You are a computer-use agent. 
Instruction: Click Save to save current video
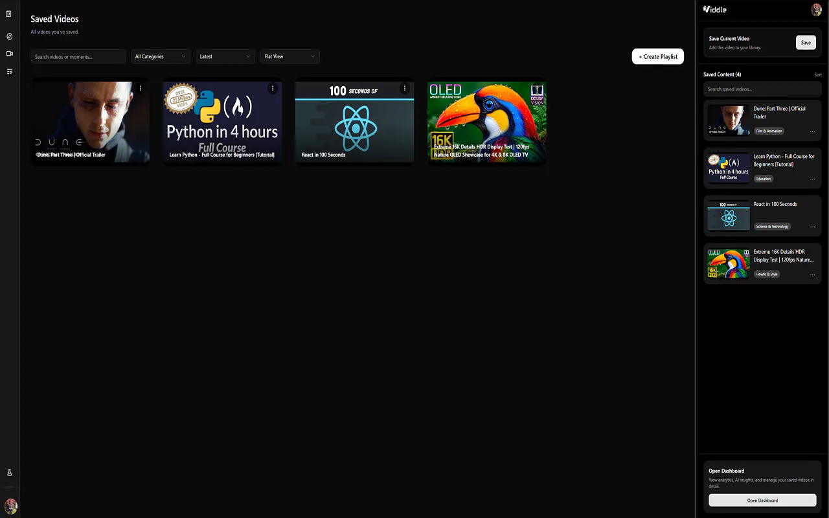tap(806, 43)
